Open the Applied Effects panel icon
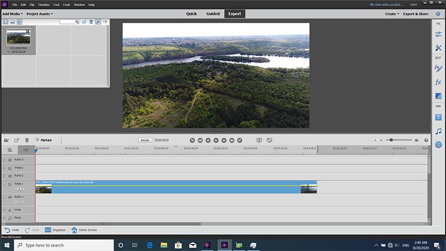The height and width of the screenshot is (251, 446). tap(438, 68)
